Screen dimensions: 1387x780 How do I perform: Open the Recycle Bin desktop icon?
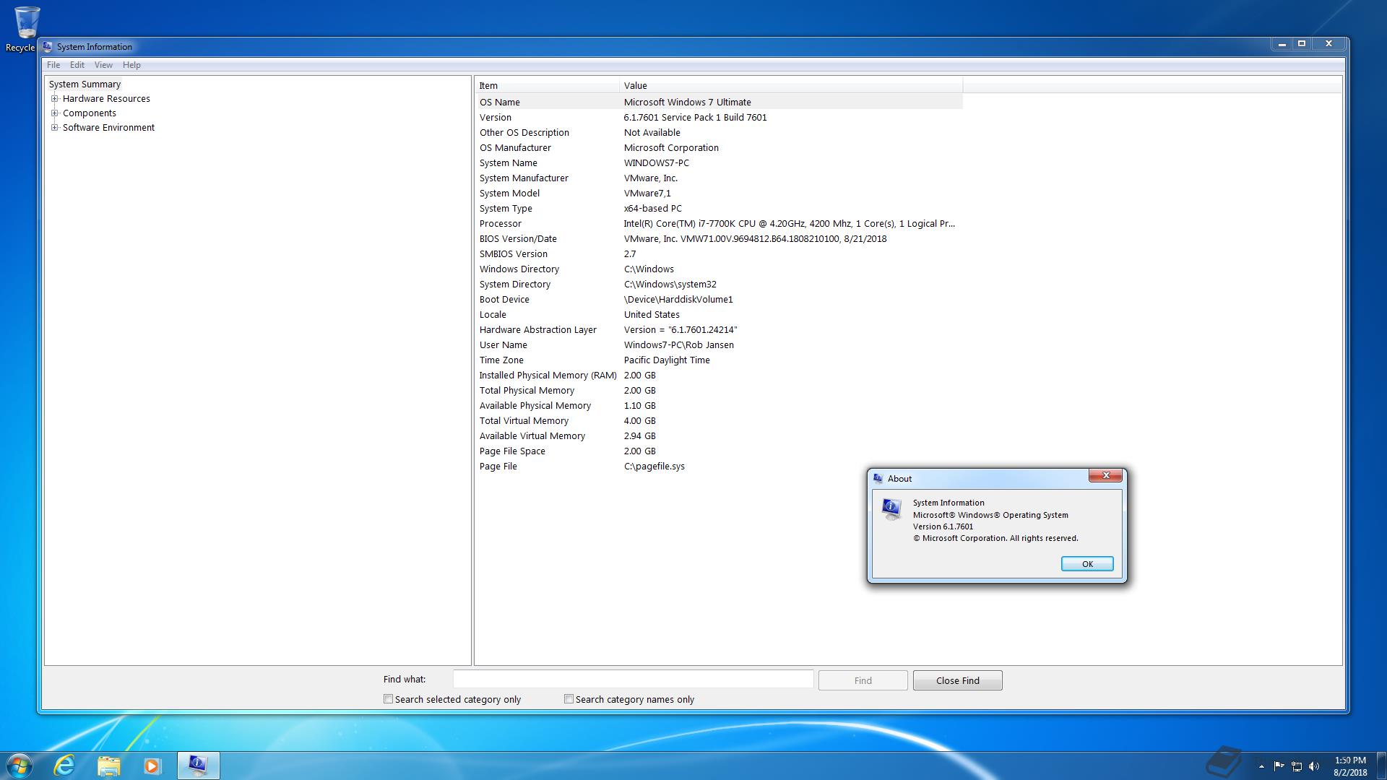coord(26,29)
